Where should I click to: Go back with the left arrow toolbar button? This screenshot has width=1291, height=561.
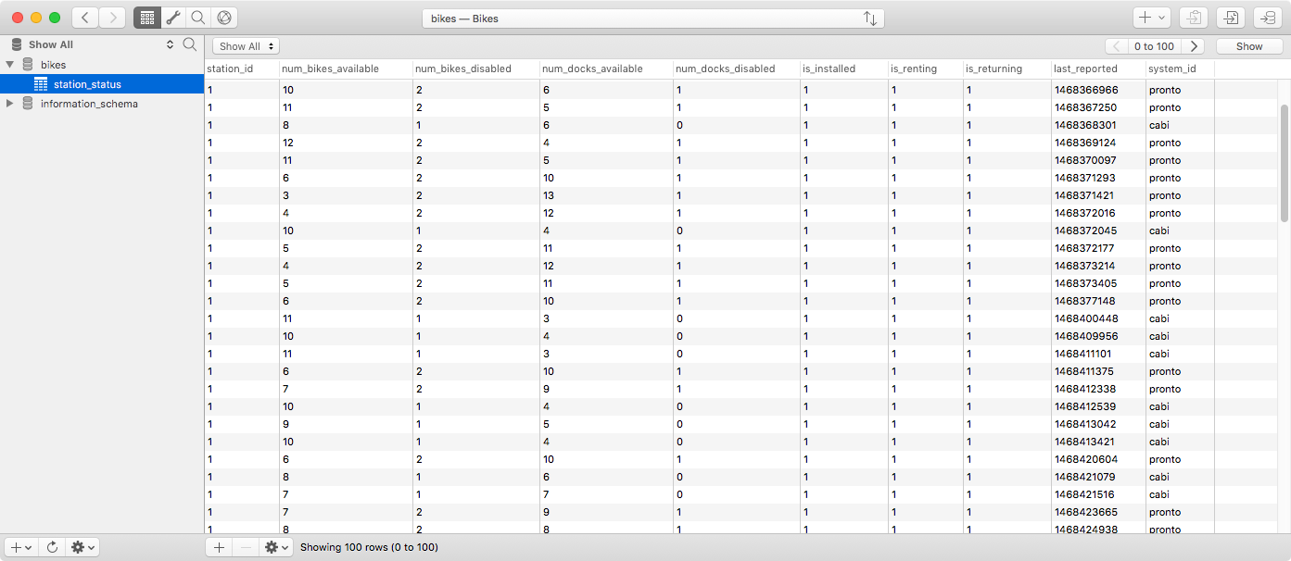[x=85, y=18]
